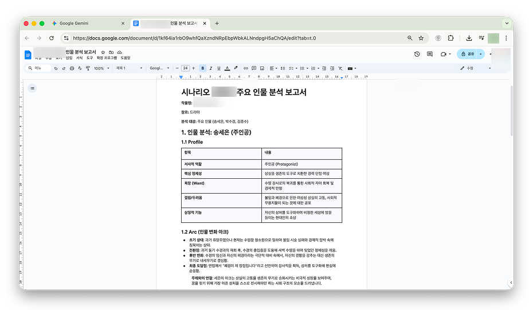Click heading 1.1 Profile
Image resolution: width=529 pixels, height=310 pixels.
[x=192, y=142]
